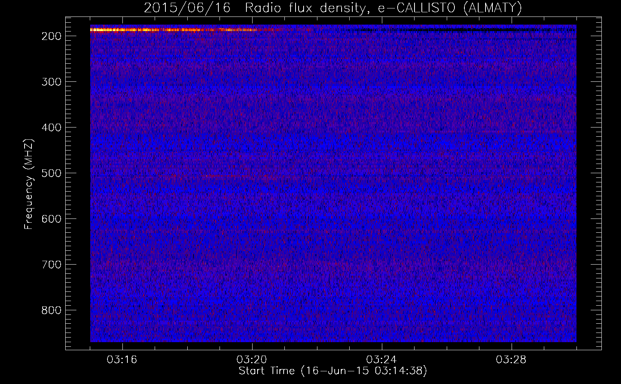Click the bright yellow emission band near 190 MHz
Screen dimensions: 621x384
coord(173,30)
